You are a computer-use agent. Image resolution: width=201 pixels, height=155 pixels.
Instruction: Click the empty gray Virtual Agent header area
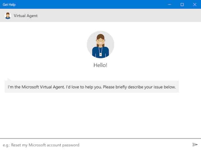(118, 16)
